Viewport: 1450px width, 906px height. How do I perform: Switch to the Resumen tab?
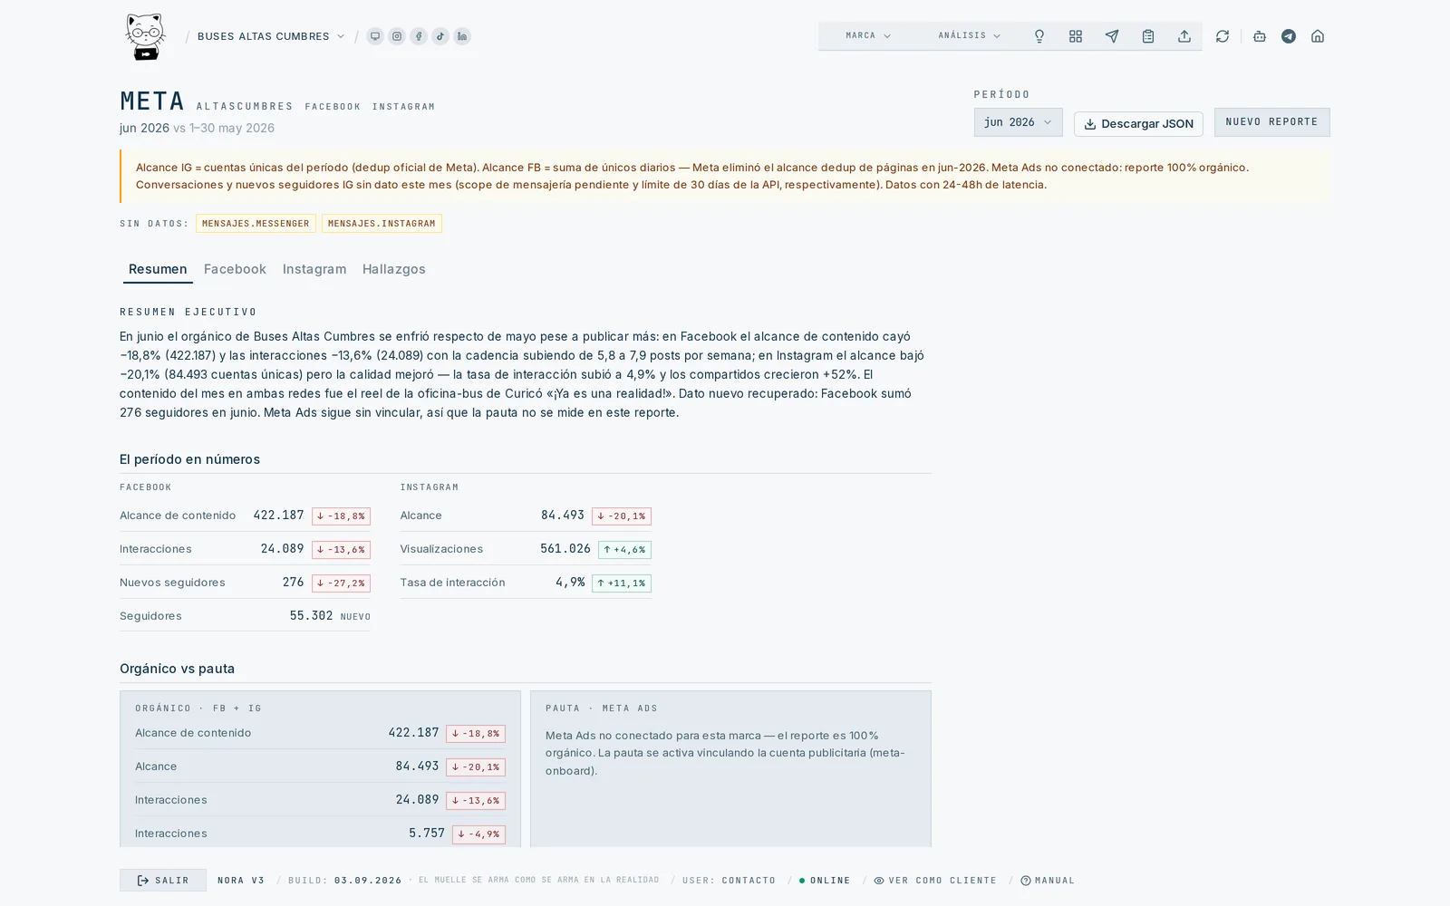pos(158,269)
